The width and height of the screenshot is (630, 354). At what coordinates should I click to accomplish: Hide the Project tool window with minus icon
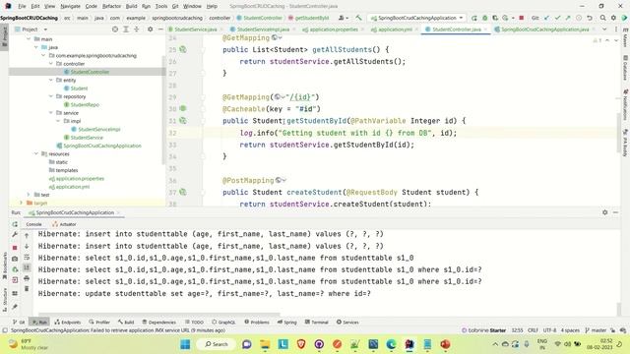click(160, 29)
